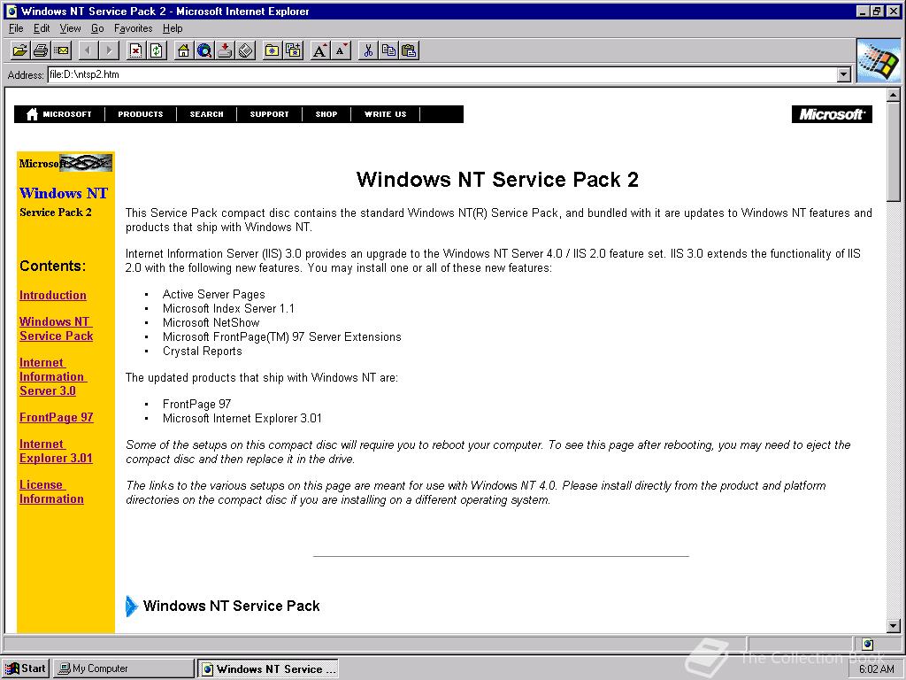Stop loading with the red X icon
Image resolution: width=906 pixels, height=680 pixels.
click(x=135, y=50)
